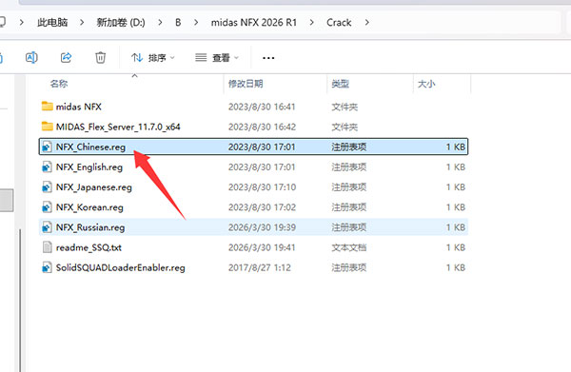Click the SolidSQUADLoaderEnabler.reg file name
Screen dimensions: 571x372
tap(121, 267)
